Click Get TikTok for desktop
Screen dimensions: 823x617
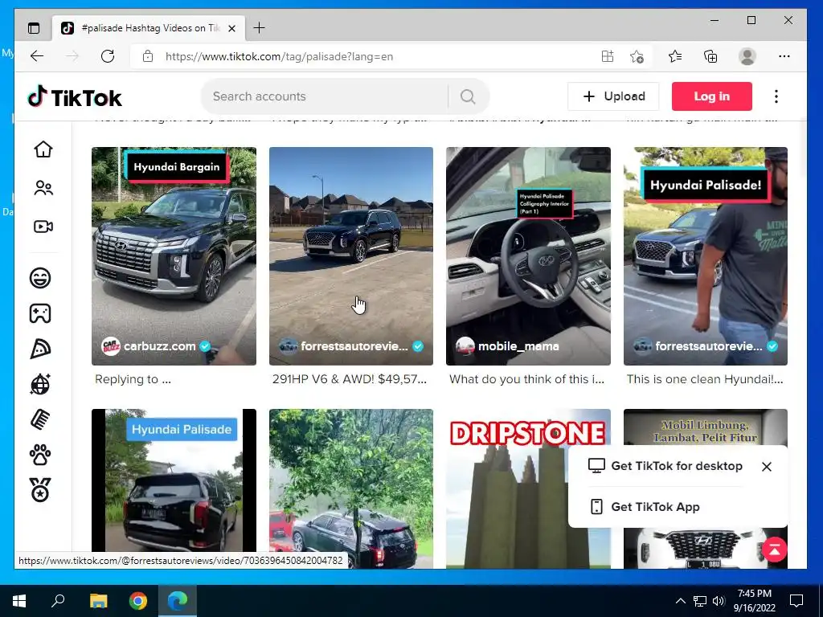[x=665, y=466]
